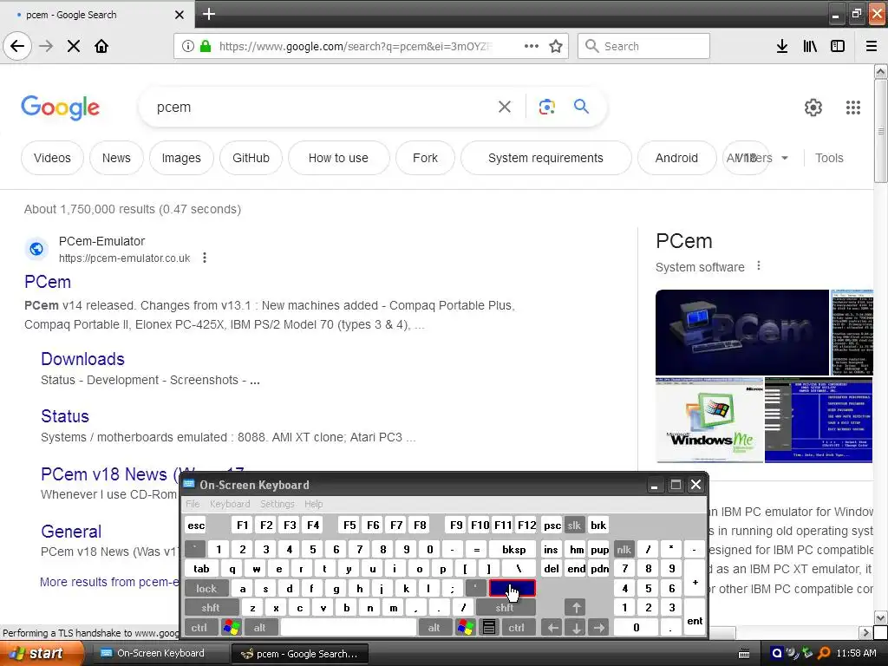Click the Google logo

[x=60, y=108]
